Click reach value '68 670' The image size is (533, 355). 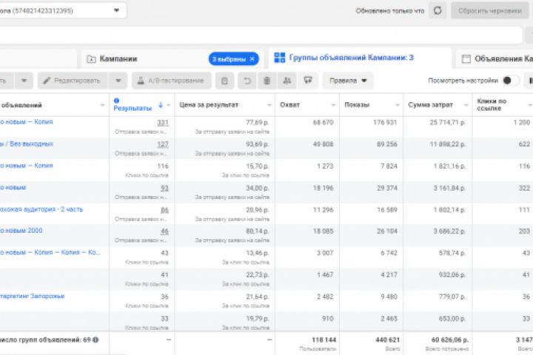[323, 122]
